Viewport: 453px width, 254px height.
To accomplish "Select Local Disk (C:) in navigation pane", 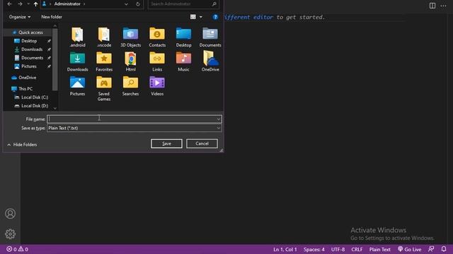I will (x=35, y=97).
